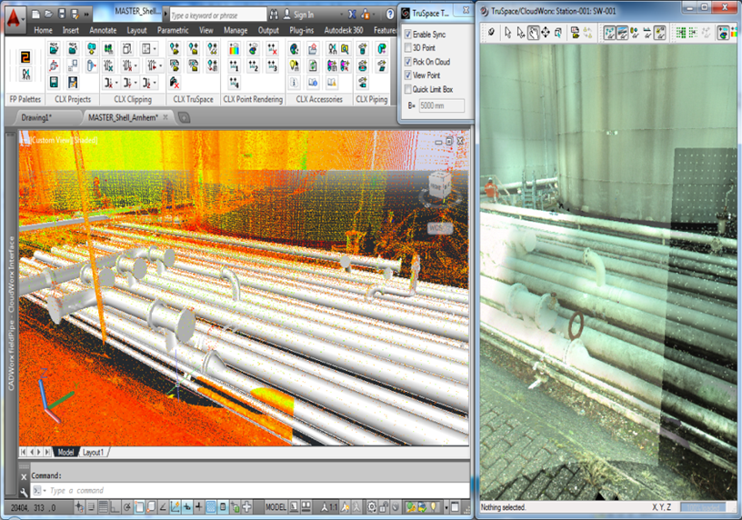Open the Autodesk Exchange X icon

coord(352,15)
